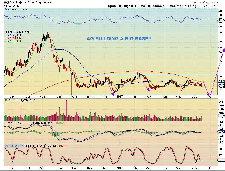This screenshot has height=171, width=225.
Task: Click the 04 Aug Y:-1.14 crosshair readout
Action: [x=14, y=146]
